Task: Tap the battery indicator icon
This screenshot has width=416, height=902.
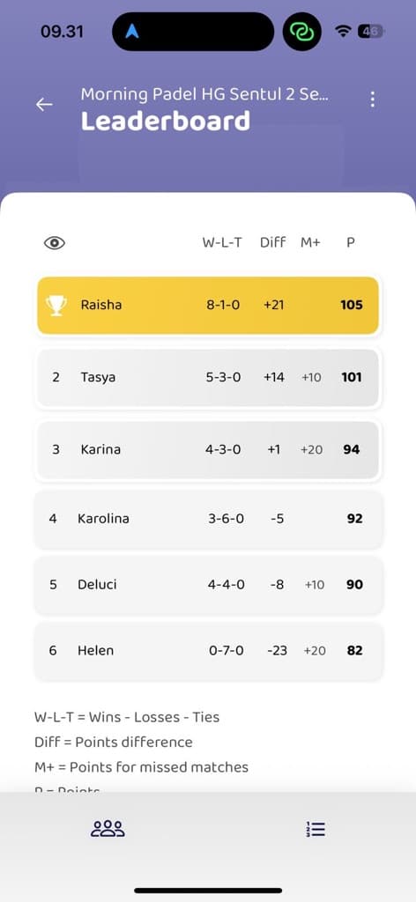Action: 370,32
